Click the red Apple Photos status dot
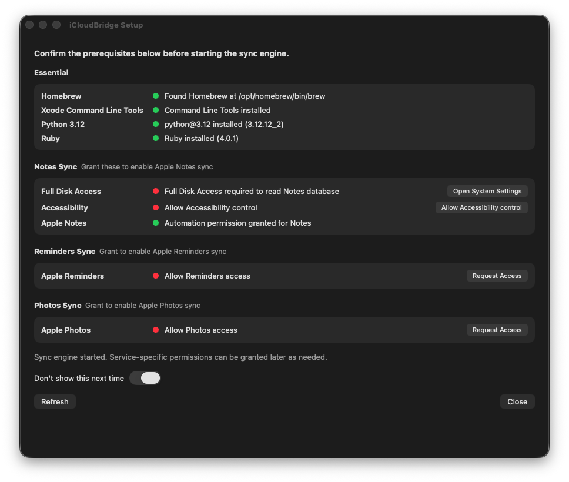569x482 pixels. tap(155, 330)
